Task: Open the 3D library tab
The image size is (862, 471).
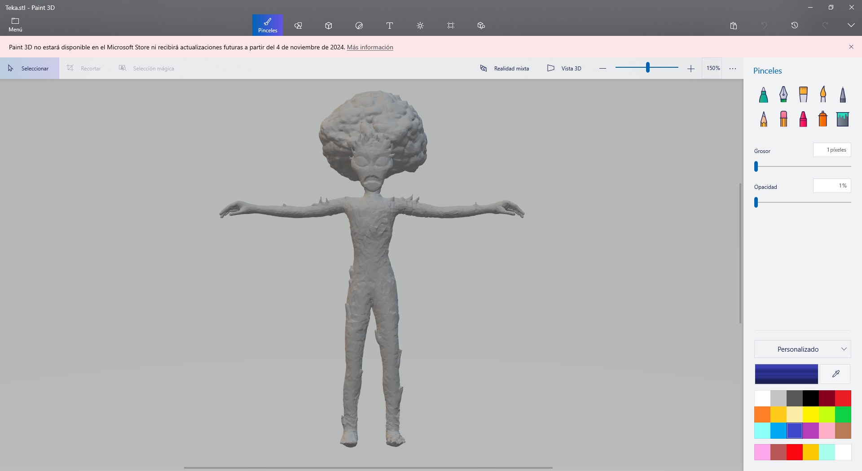Action: pyautogui.click(x=481, y=26)
